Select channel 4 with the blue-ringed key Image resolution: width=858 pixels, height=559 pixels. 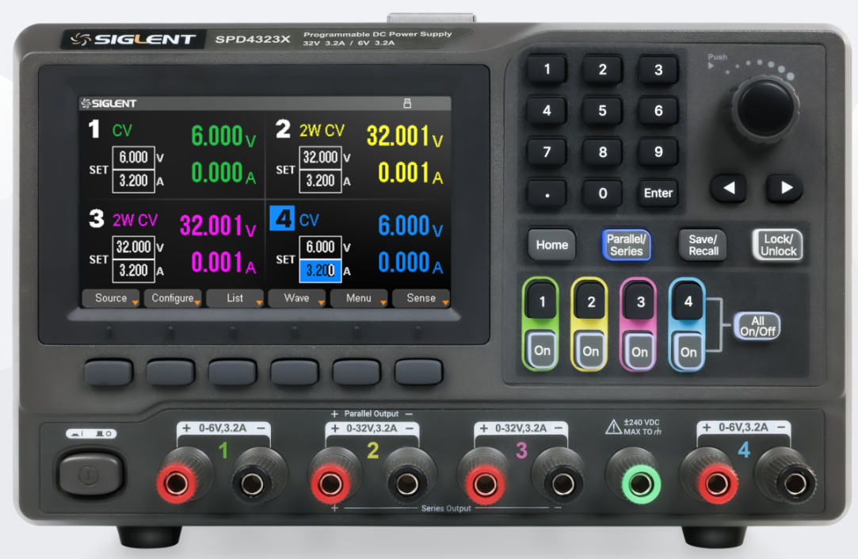pyautogui.click(x=688, y=301)
